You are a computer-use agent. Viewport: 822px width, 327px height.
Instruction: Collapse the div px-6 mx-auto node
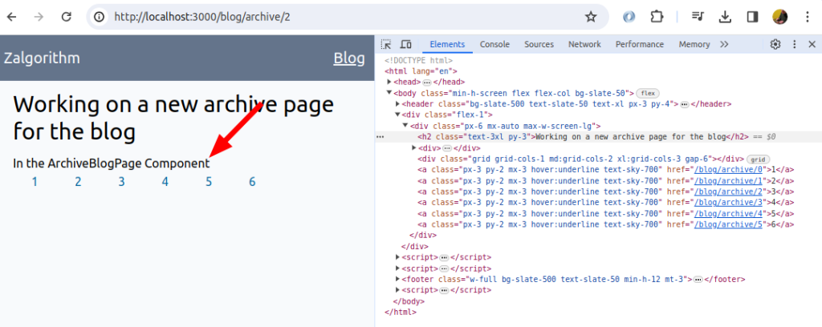[x=405, y=126]
